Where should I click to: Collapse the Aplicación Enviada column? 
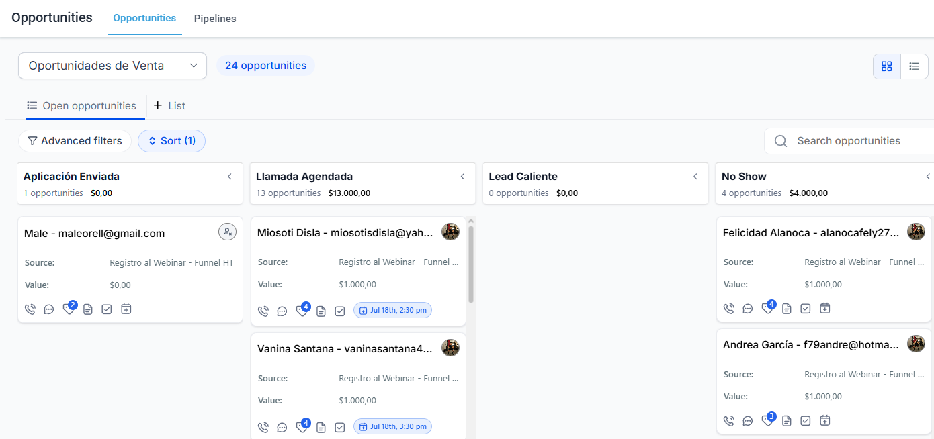(x=230, y=177)
